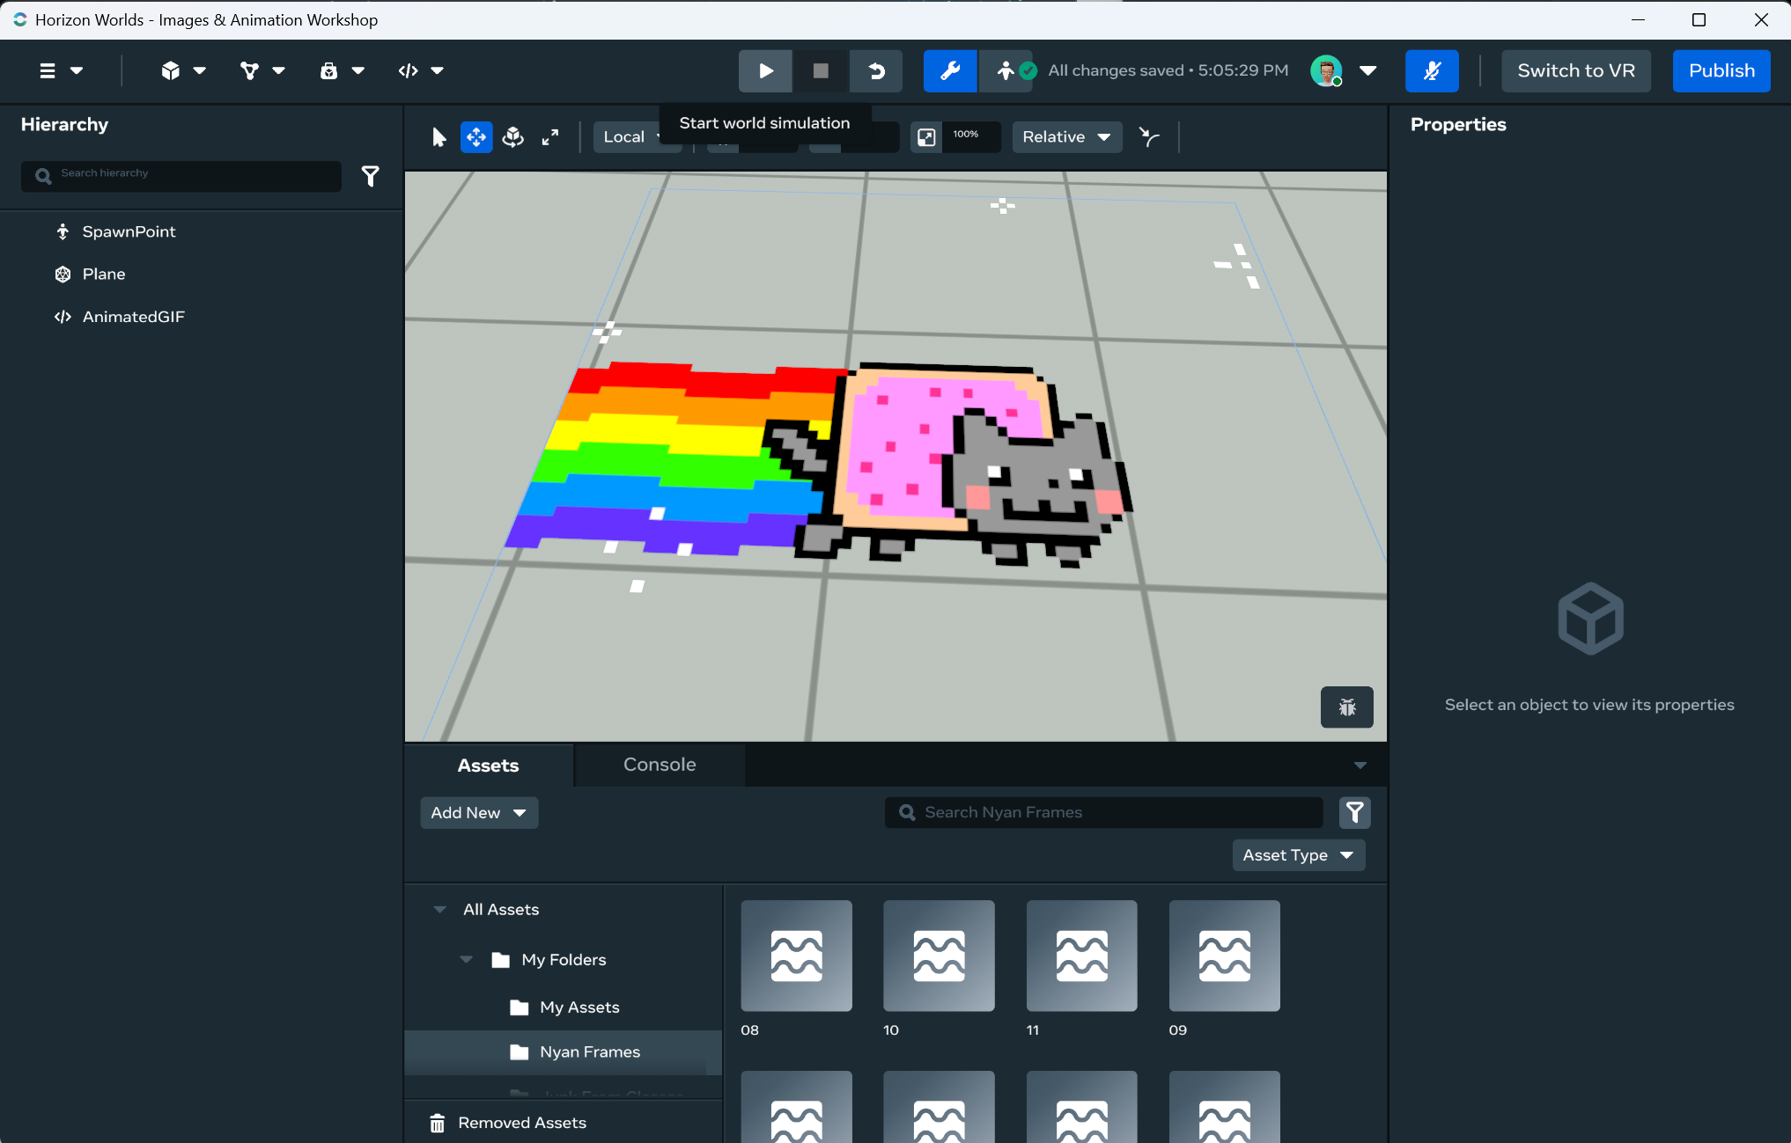Screen dimensions: 1791x1143
Task: Collapse the All Assets tree node
Action: tap(439, 910)
